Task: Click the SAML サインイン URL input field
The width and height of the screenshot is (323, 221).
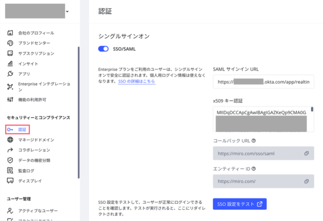Action: [263, 82]
